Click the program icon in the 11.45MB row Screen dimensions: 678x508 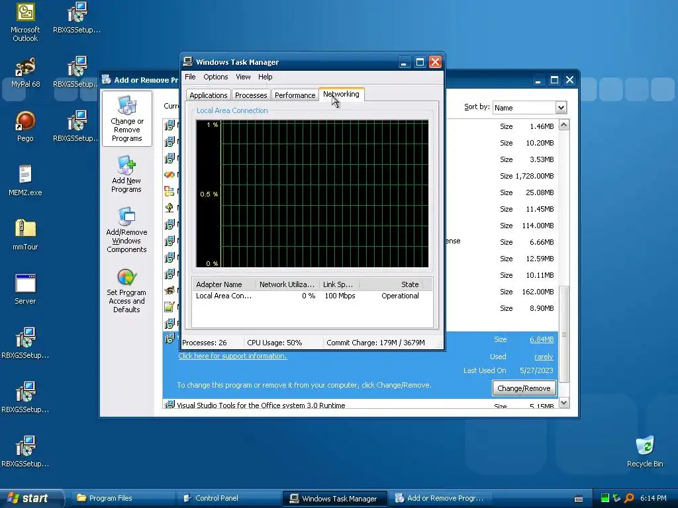169,208
